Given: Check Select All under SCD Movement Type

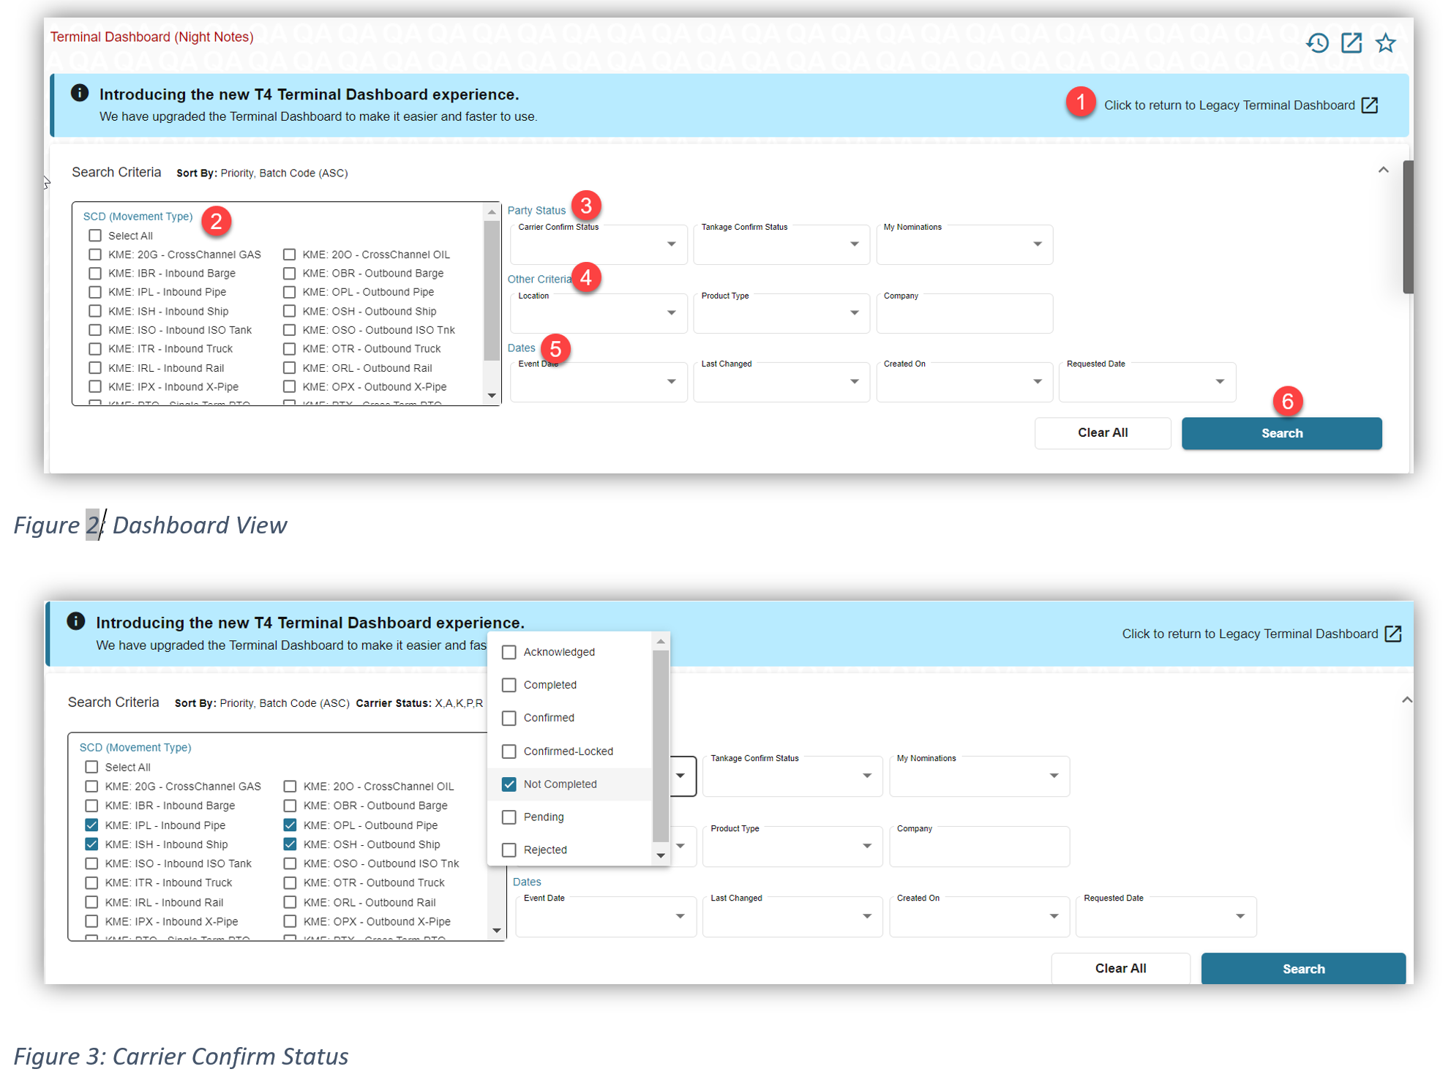Looking at the screenshot, I should (x=95, y=235).
